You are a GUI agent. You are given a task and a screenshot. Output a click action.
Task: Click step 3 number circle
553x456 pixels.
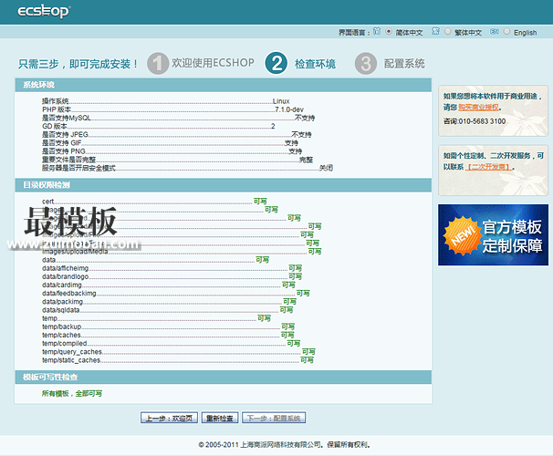pyautogui.click(x=366, y=64)
